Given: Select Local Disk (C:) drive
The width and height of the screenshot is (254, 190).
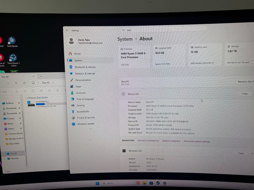Looking at the screenshot, I should point(47,104).
